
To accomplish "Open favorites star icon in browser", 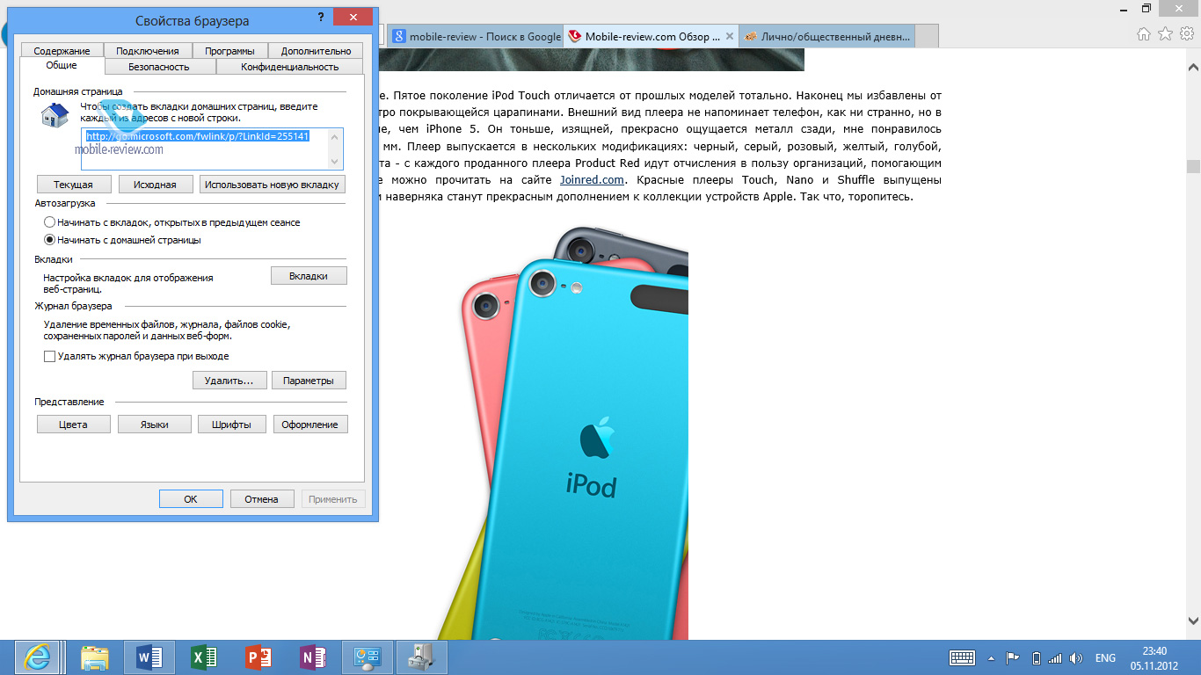I will point(1165,34).
